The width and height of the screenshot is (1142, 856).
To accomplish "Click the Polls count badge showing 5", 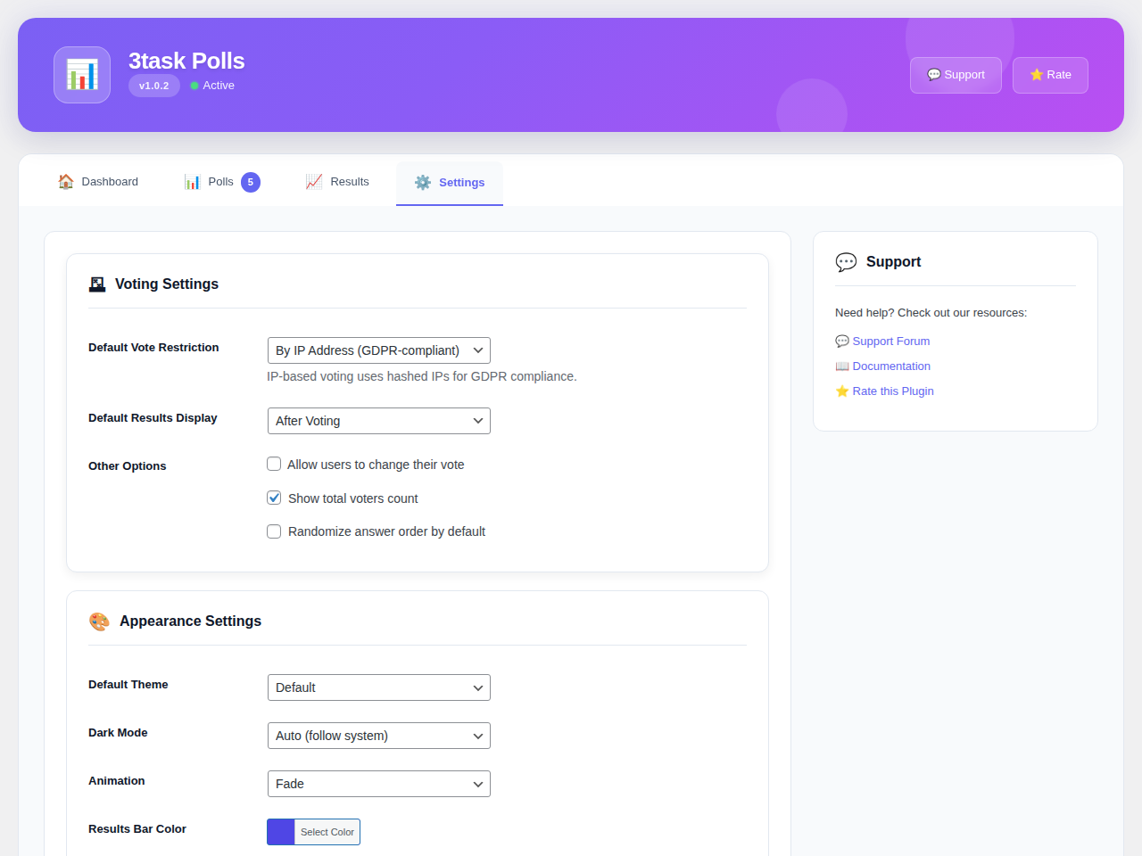I will click(251, 182).
